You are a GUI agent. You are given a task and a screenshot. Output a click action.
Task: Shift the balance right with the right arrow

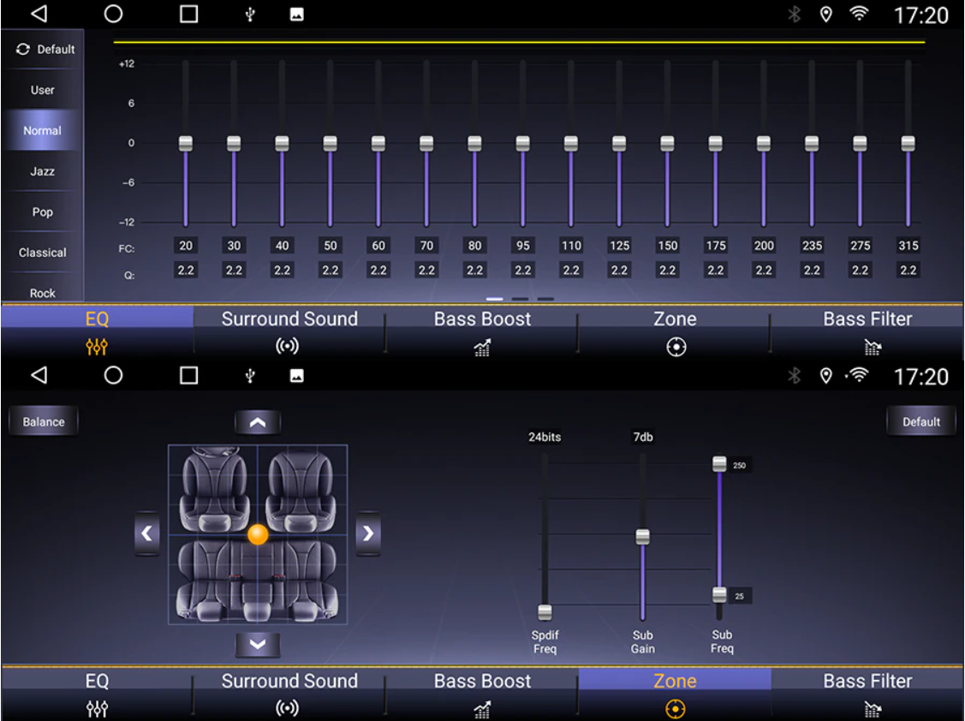point(368,533)
